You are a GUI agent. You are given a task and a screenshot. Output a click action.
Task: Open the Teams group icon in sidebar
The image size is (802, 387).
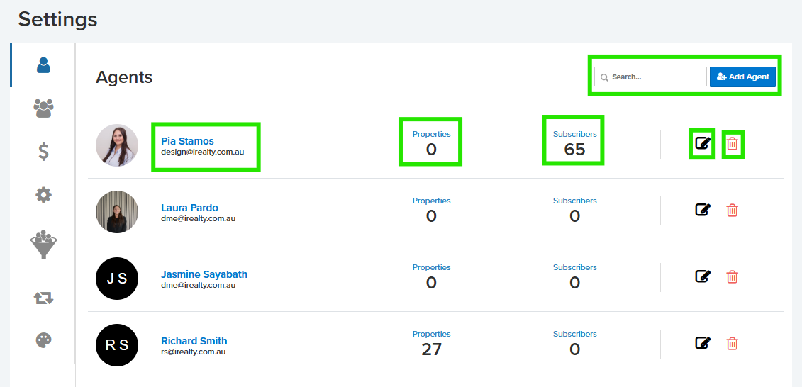pos(43,108)
